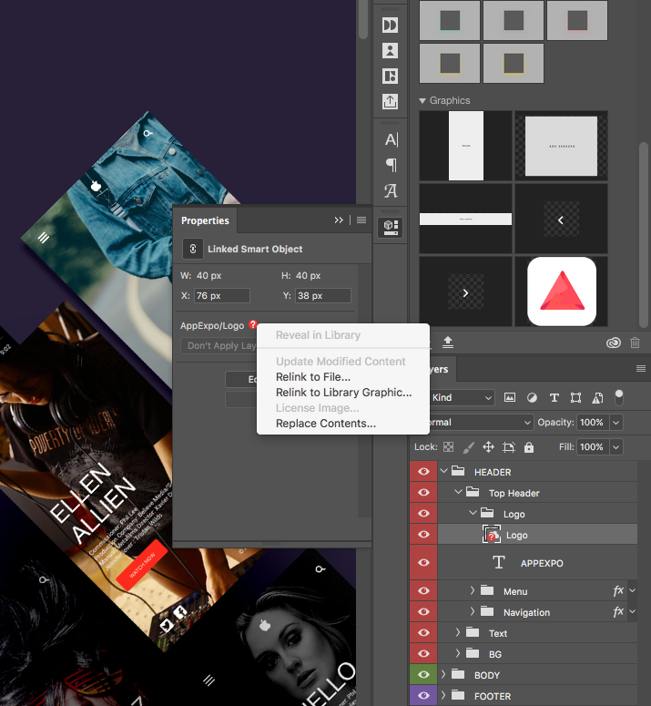The height and width of the screenshot is (706, 651).
Task: Click Creative Cloud sync icon in Libraries
Action: pos(613,343)
